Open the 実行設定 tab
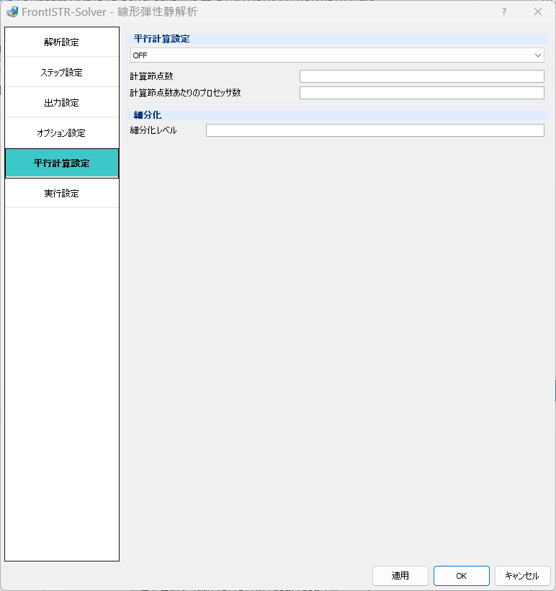 62,194
